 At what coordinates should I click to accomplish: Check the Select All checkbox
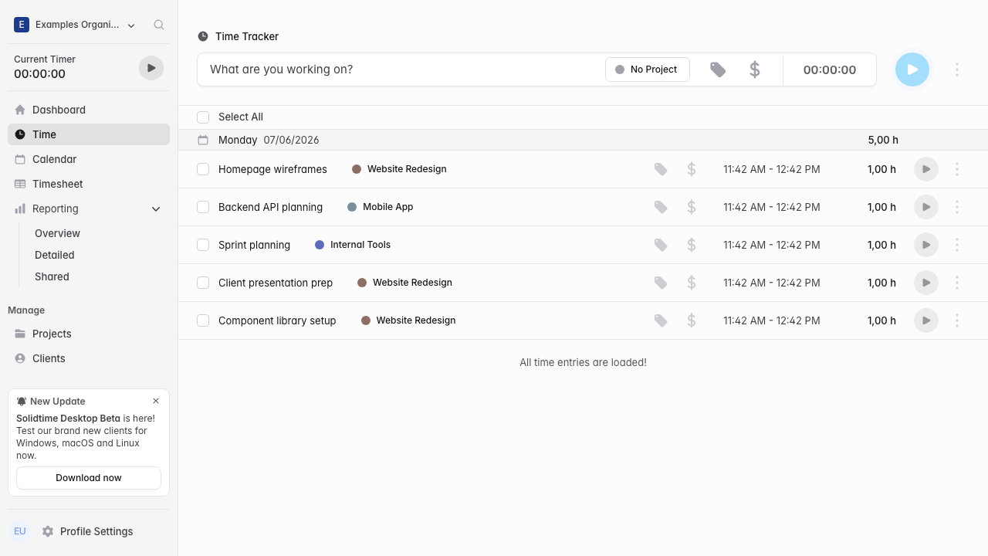click(x=203, y=117)
